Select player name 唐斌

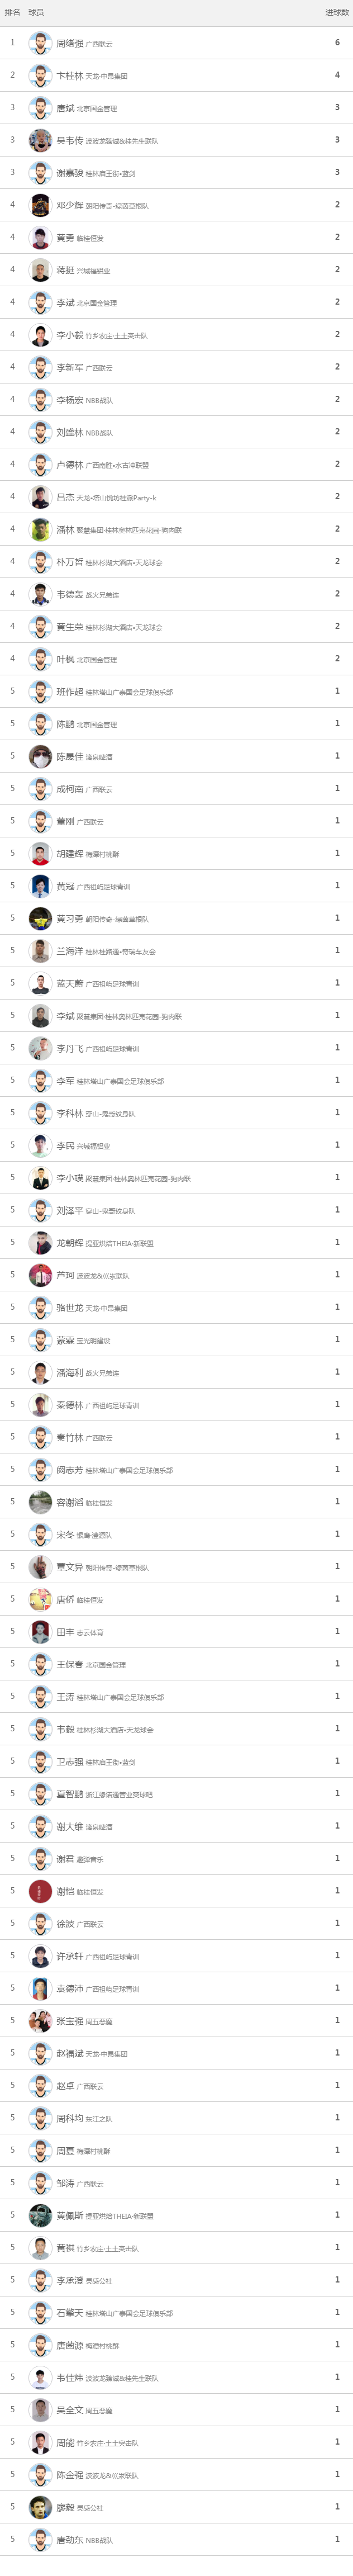click(x=66, y=108)
